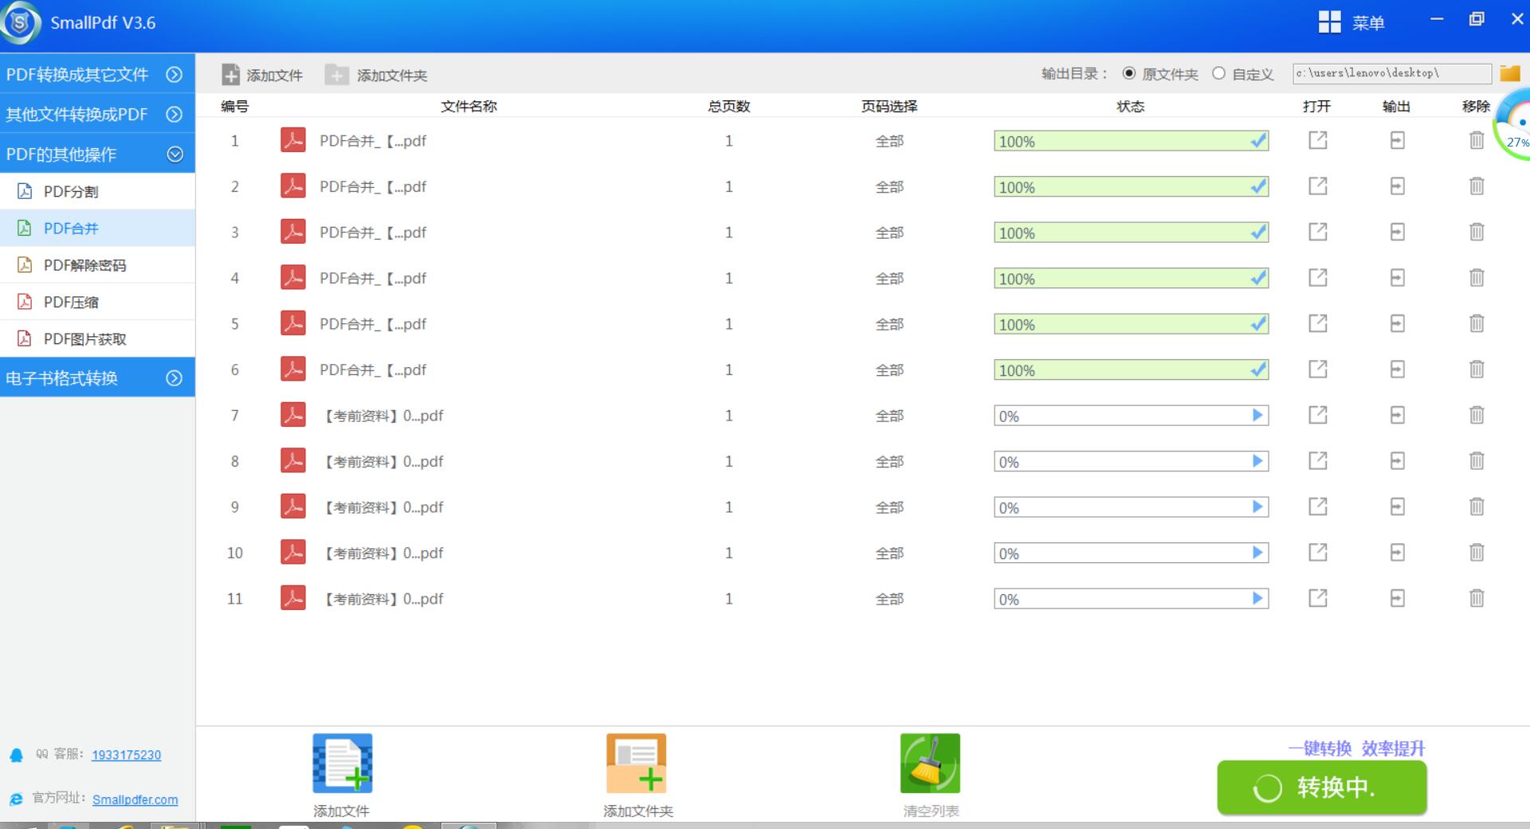Image resolution: width=1530 pixels, height=829 pixels.
Task: Click the PDF file icon in row 7
Action: point(293,415)
